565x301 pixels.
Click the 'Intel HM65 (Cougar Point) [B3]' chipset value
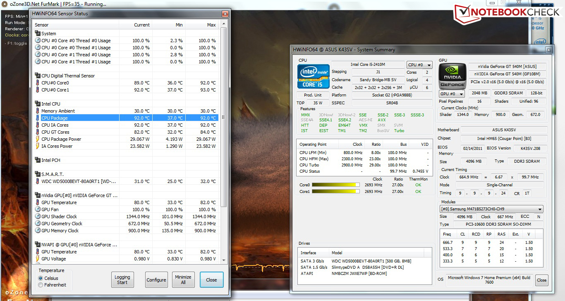(x=504, y=138)
